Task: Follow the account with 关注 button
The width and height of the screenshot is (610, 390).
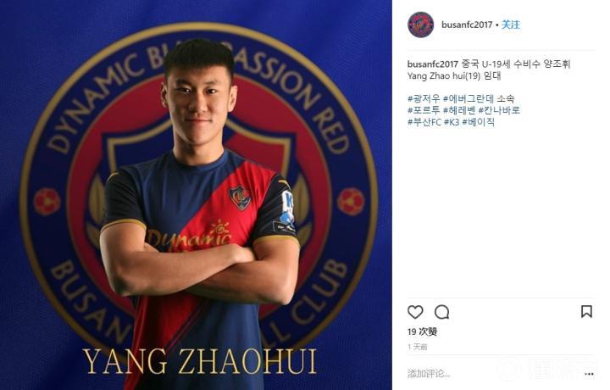Action: [x=510, y=25]
